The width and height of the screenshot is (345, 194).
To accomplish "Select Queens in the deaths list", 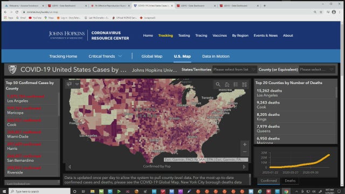I will (295, 129).
